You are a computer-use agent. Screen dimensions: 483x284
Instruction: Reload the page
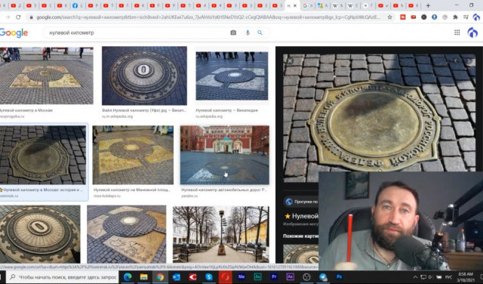(18, 17)
